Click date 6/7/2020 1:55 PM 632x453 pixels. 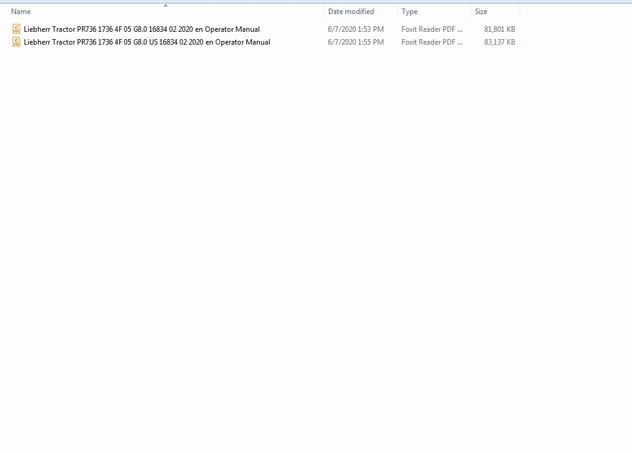[x=356, y=42]
